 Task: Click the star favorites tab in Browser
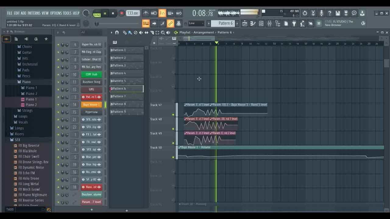[x=46, y=39]
